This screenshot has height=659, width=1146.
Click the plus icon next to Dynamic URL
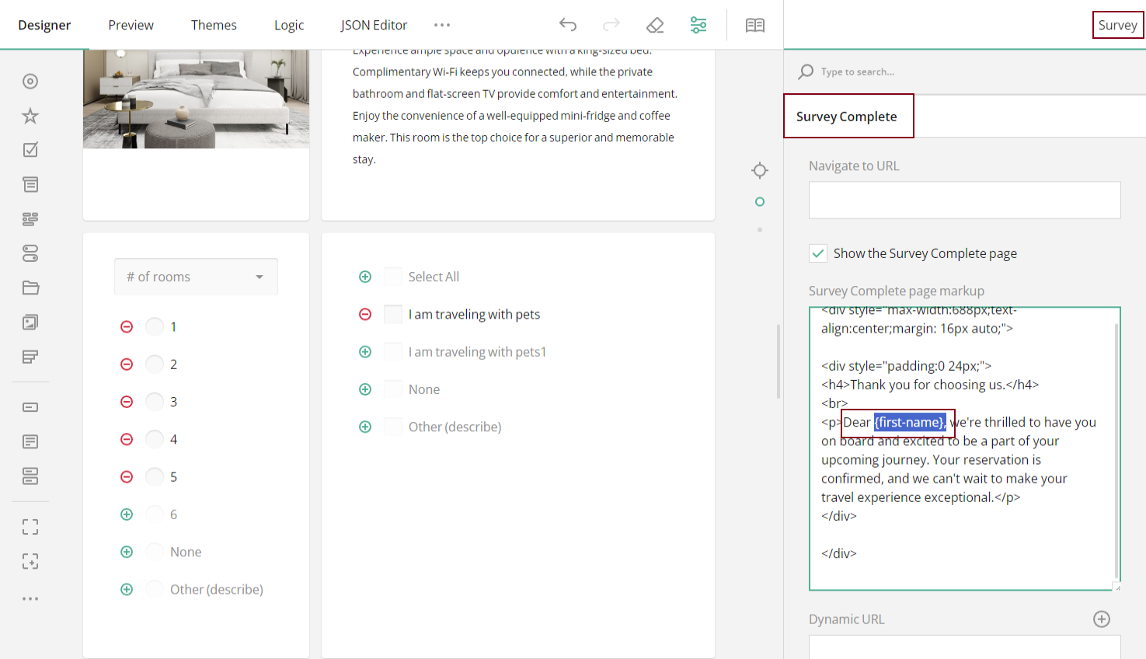click(x=1102, y=619)
